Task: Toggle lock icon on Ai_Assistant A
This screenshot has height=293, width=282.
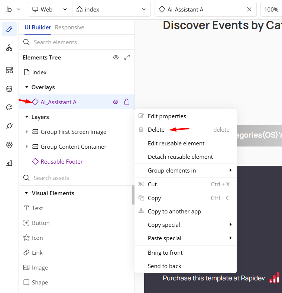Action: coord(127,102)
